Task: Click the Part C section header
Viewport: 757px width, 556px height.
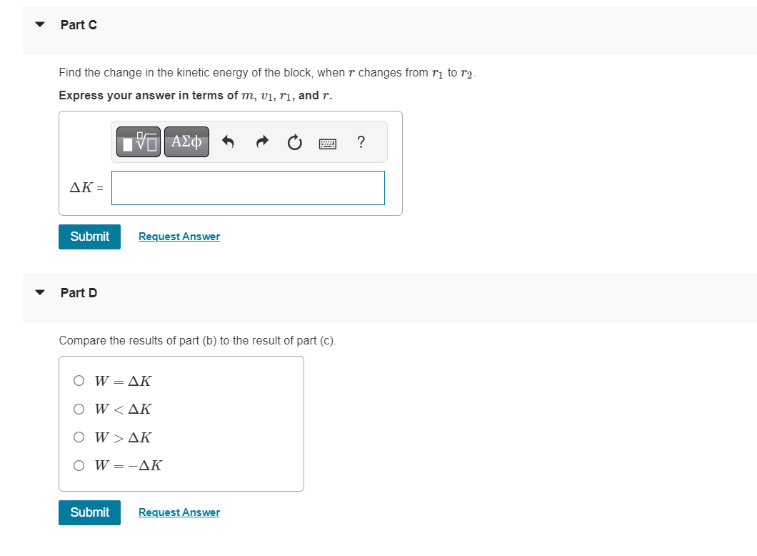Action: (x=79, y=24)
